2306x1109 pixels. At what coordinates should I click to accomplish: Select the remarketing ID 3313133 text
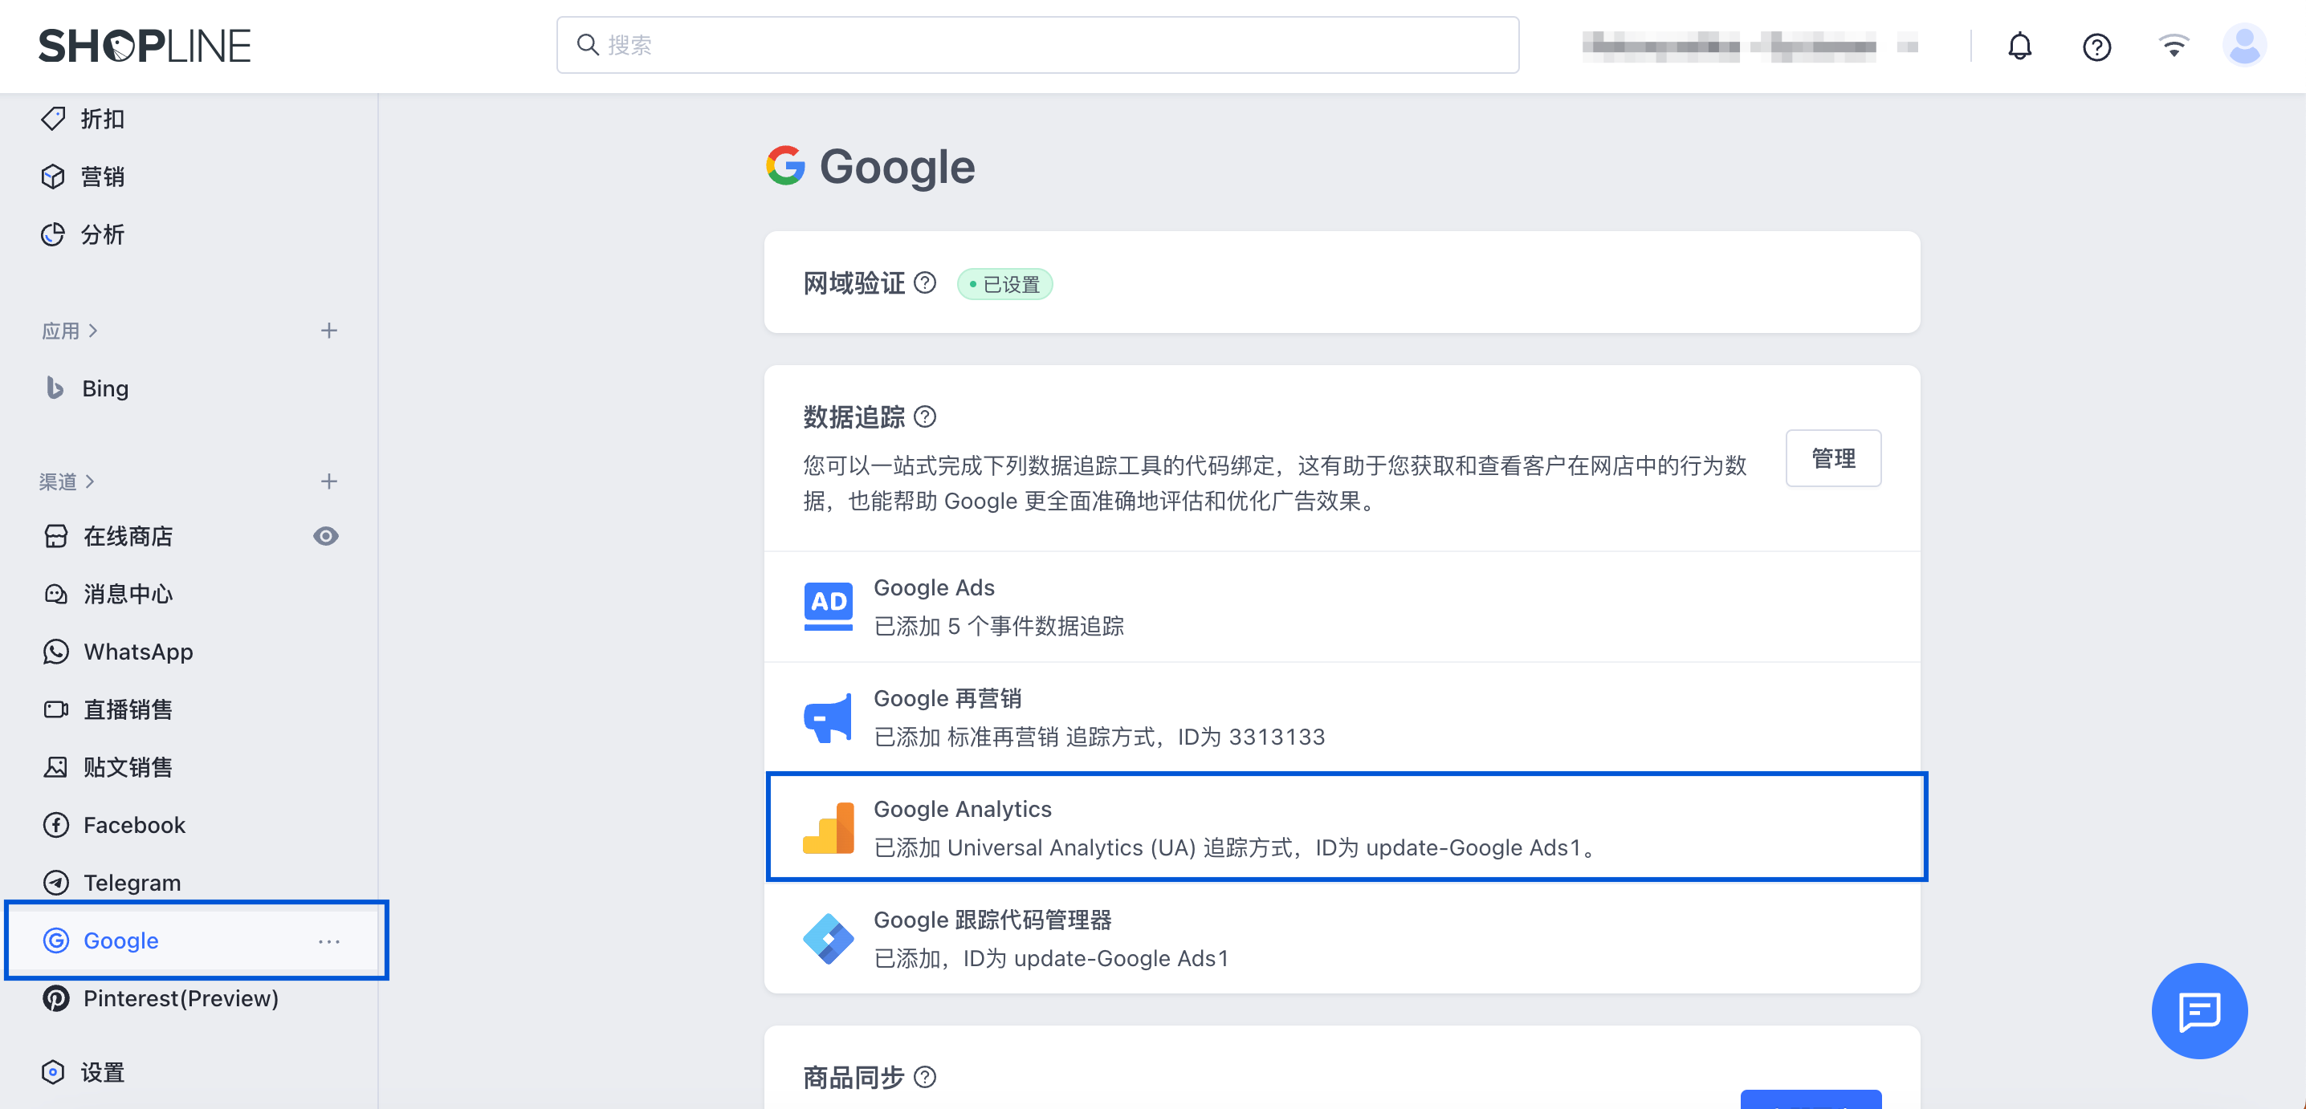tap(1277, 737)
